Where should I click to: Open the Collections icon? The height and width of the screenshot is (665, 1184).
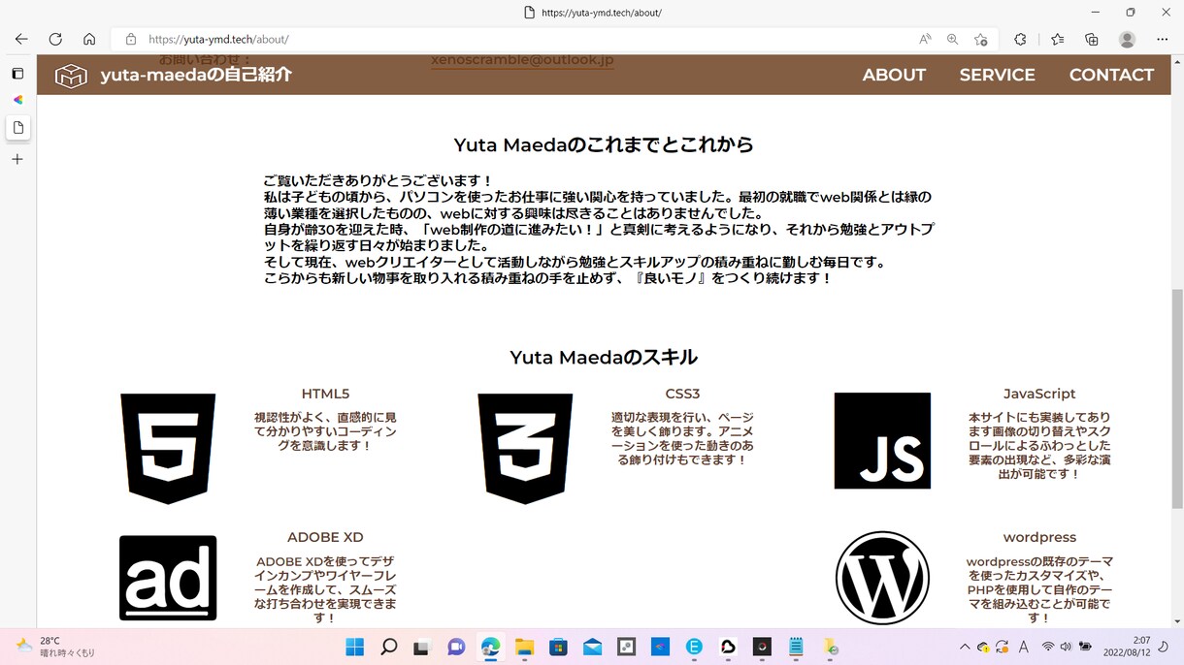click(1092, 40)
